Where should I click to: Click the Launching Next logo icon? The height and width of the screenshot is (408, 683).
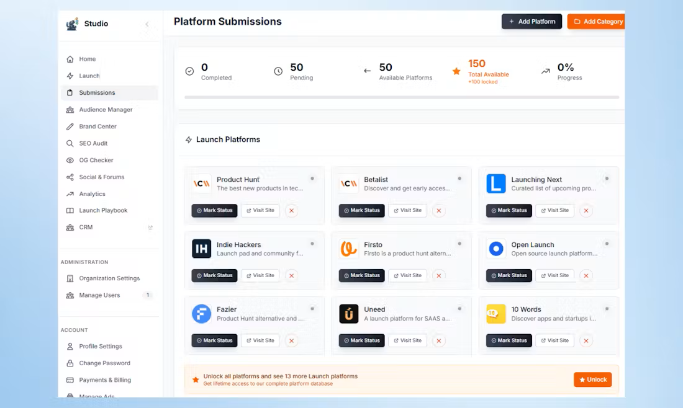(x=496, y=184)
